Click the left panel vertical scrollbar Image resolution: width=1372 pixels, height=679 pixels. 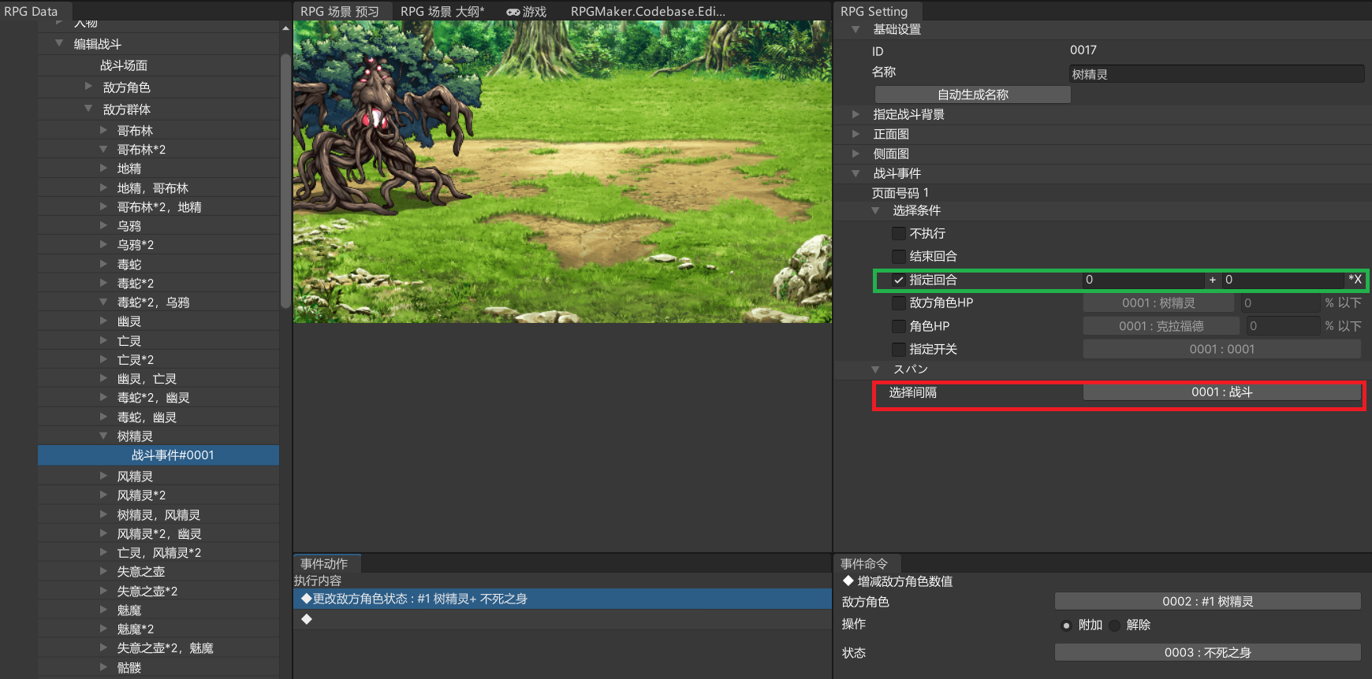click(x=285, y=181)
